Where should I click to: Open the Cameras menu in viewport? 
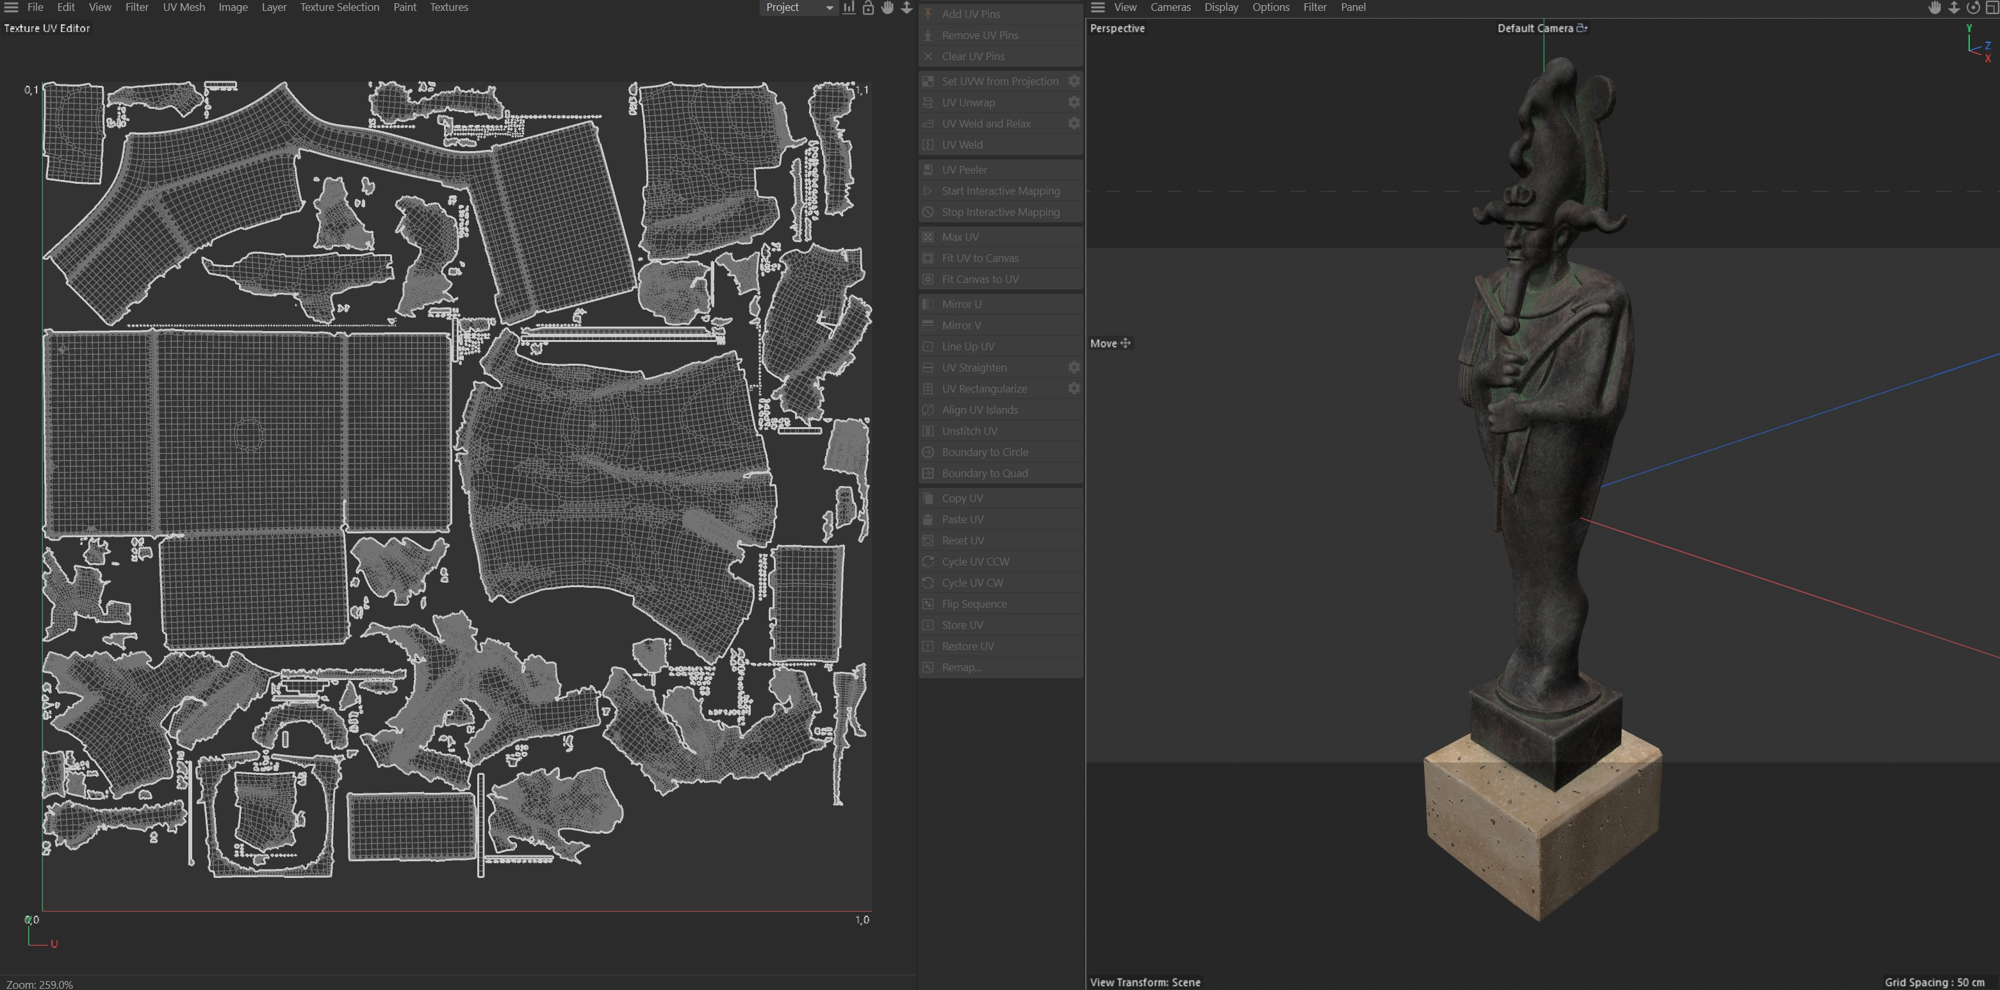click(x=1170, y=7)
